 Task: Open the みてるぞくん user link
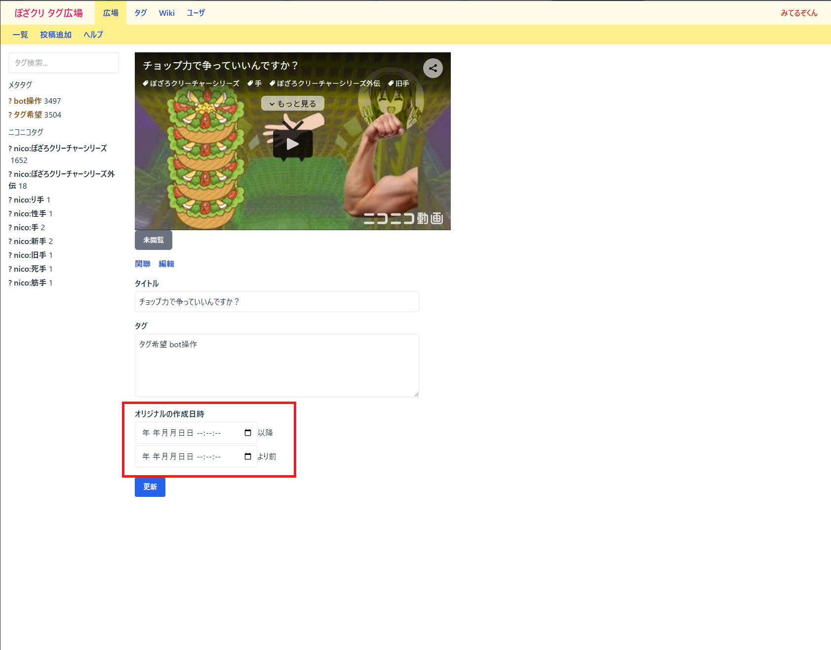(x=798, y=13)
